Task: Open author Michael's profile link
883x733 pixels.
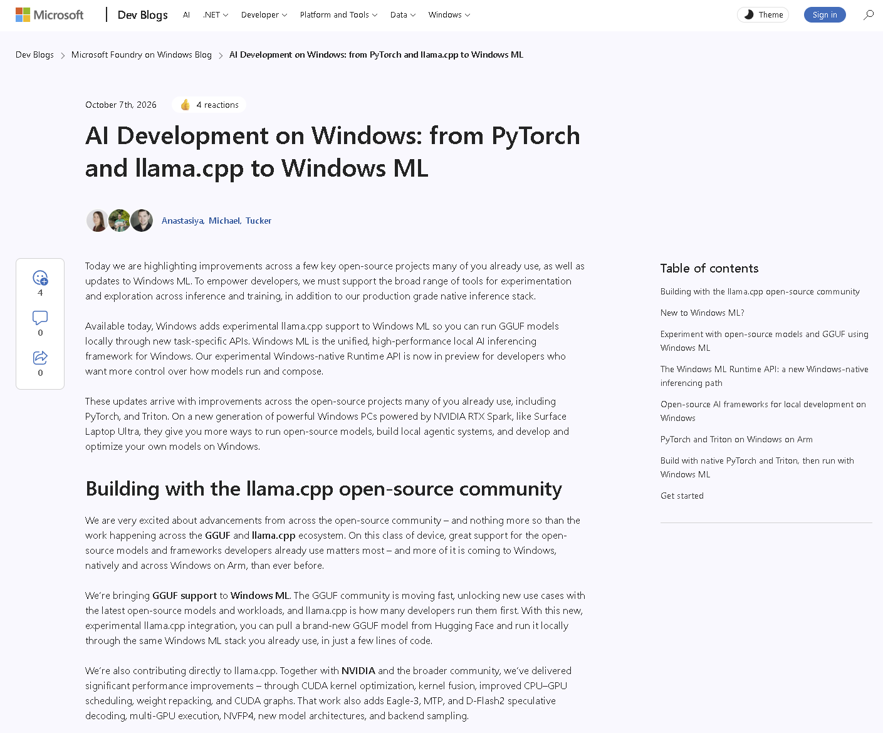Action: pos(225,221)
